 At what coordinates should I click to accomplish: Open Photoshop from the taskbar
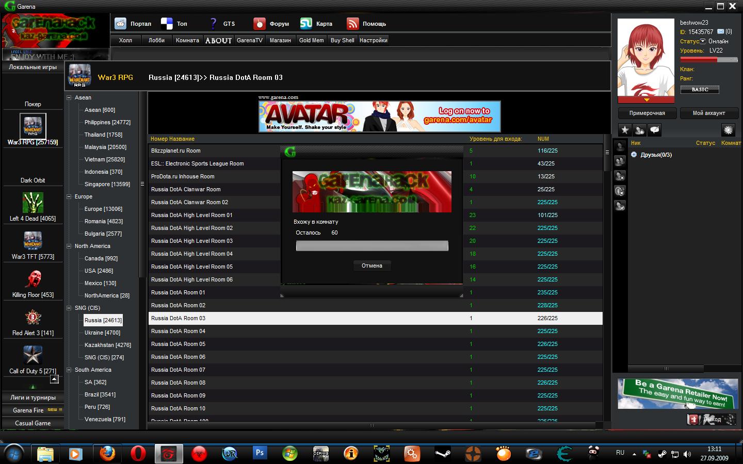260,453
